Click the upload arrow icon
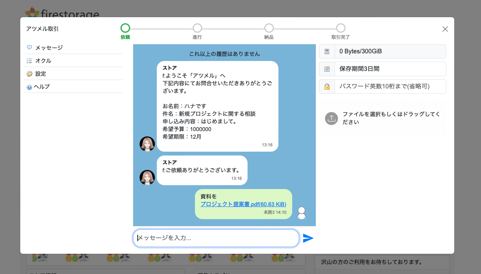Screen dimensions: 481x274 point(331,118)
